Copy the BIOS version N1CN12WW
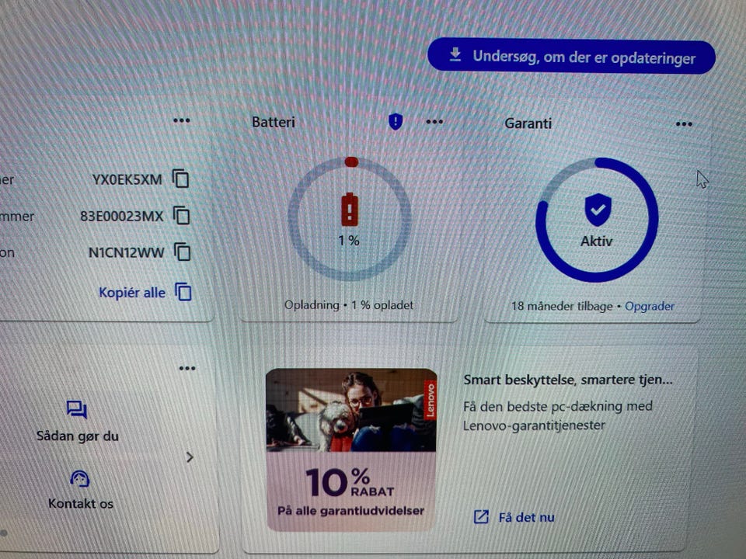 [x=183, y=252]
